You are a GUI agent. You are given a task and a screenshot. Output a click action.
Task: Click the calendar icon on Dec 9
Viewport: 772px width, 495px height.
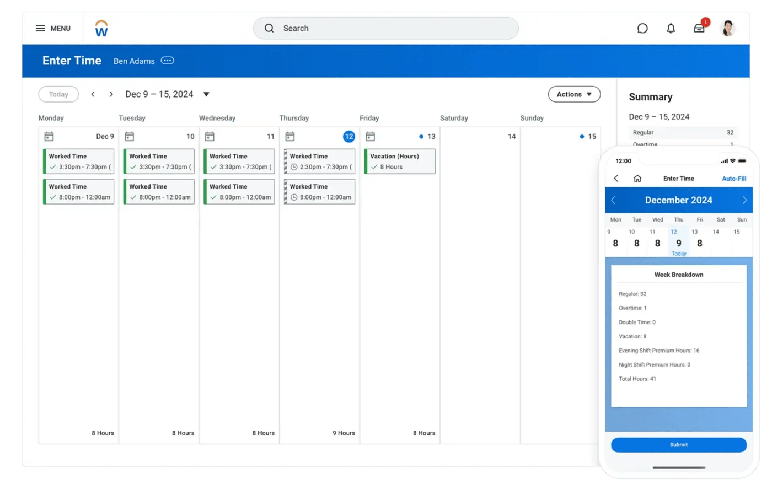(x=49, y=136)
